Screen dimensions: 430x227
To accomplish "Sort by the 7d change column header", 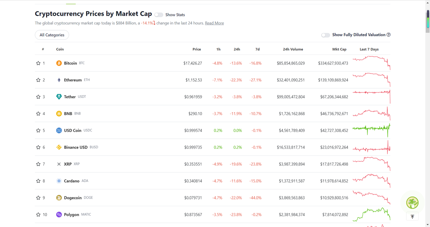I will [x=257, y=49].
